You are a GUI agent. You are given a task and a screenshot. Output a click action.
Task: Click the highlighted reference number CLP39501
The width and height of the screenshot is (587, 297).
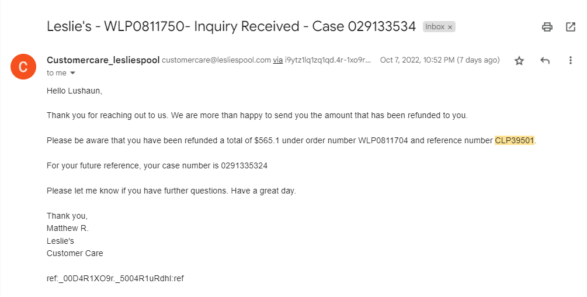point(515,140)
